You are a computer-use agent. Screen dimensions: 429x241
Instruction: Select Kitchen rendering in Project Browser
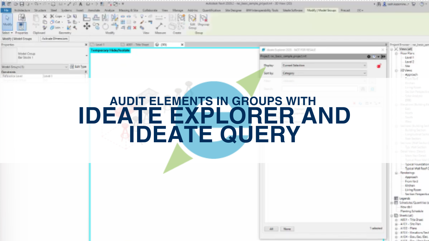[410, 185]
